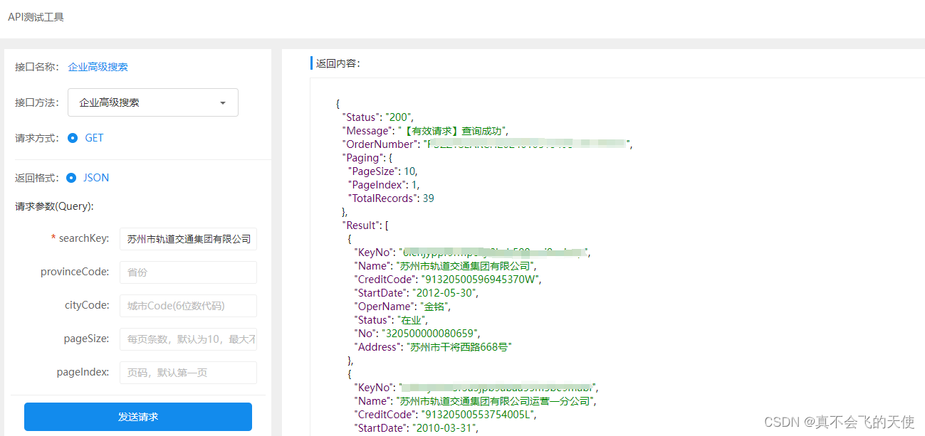The image size is (925, 436).
Task: Click the 查询成功 Message line
Action: (x=425, y=131)
